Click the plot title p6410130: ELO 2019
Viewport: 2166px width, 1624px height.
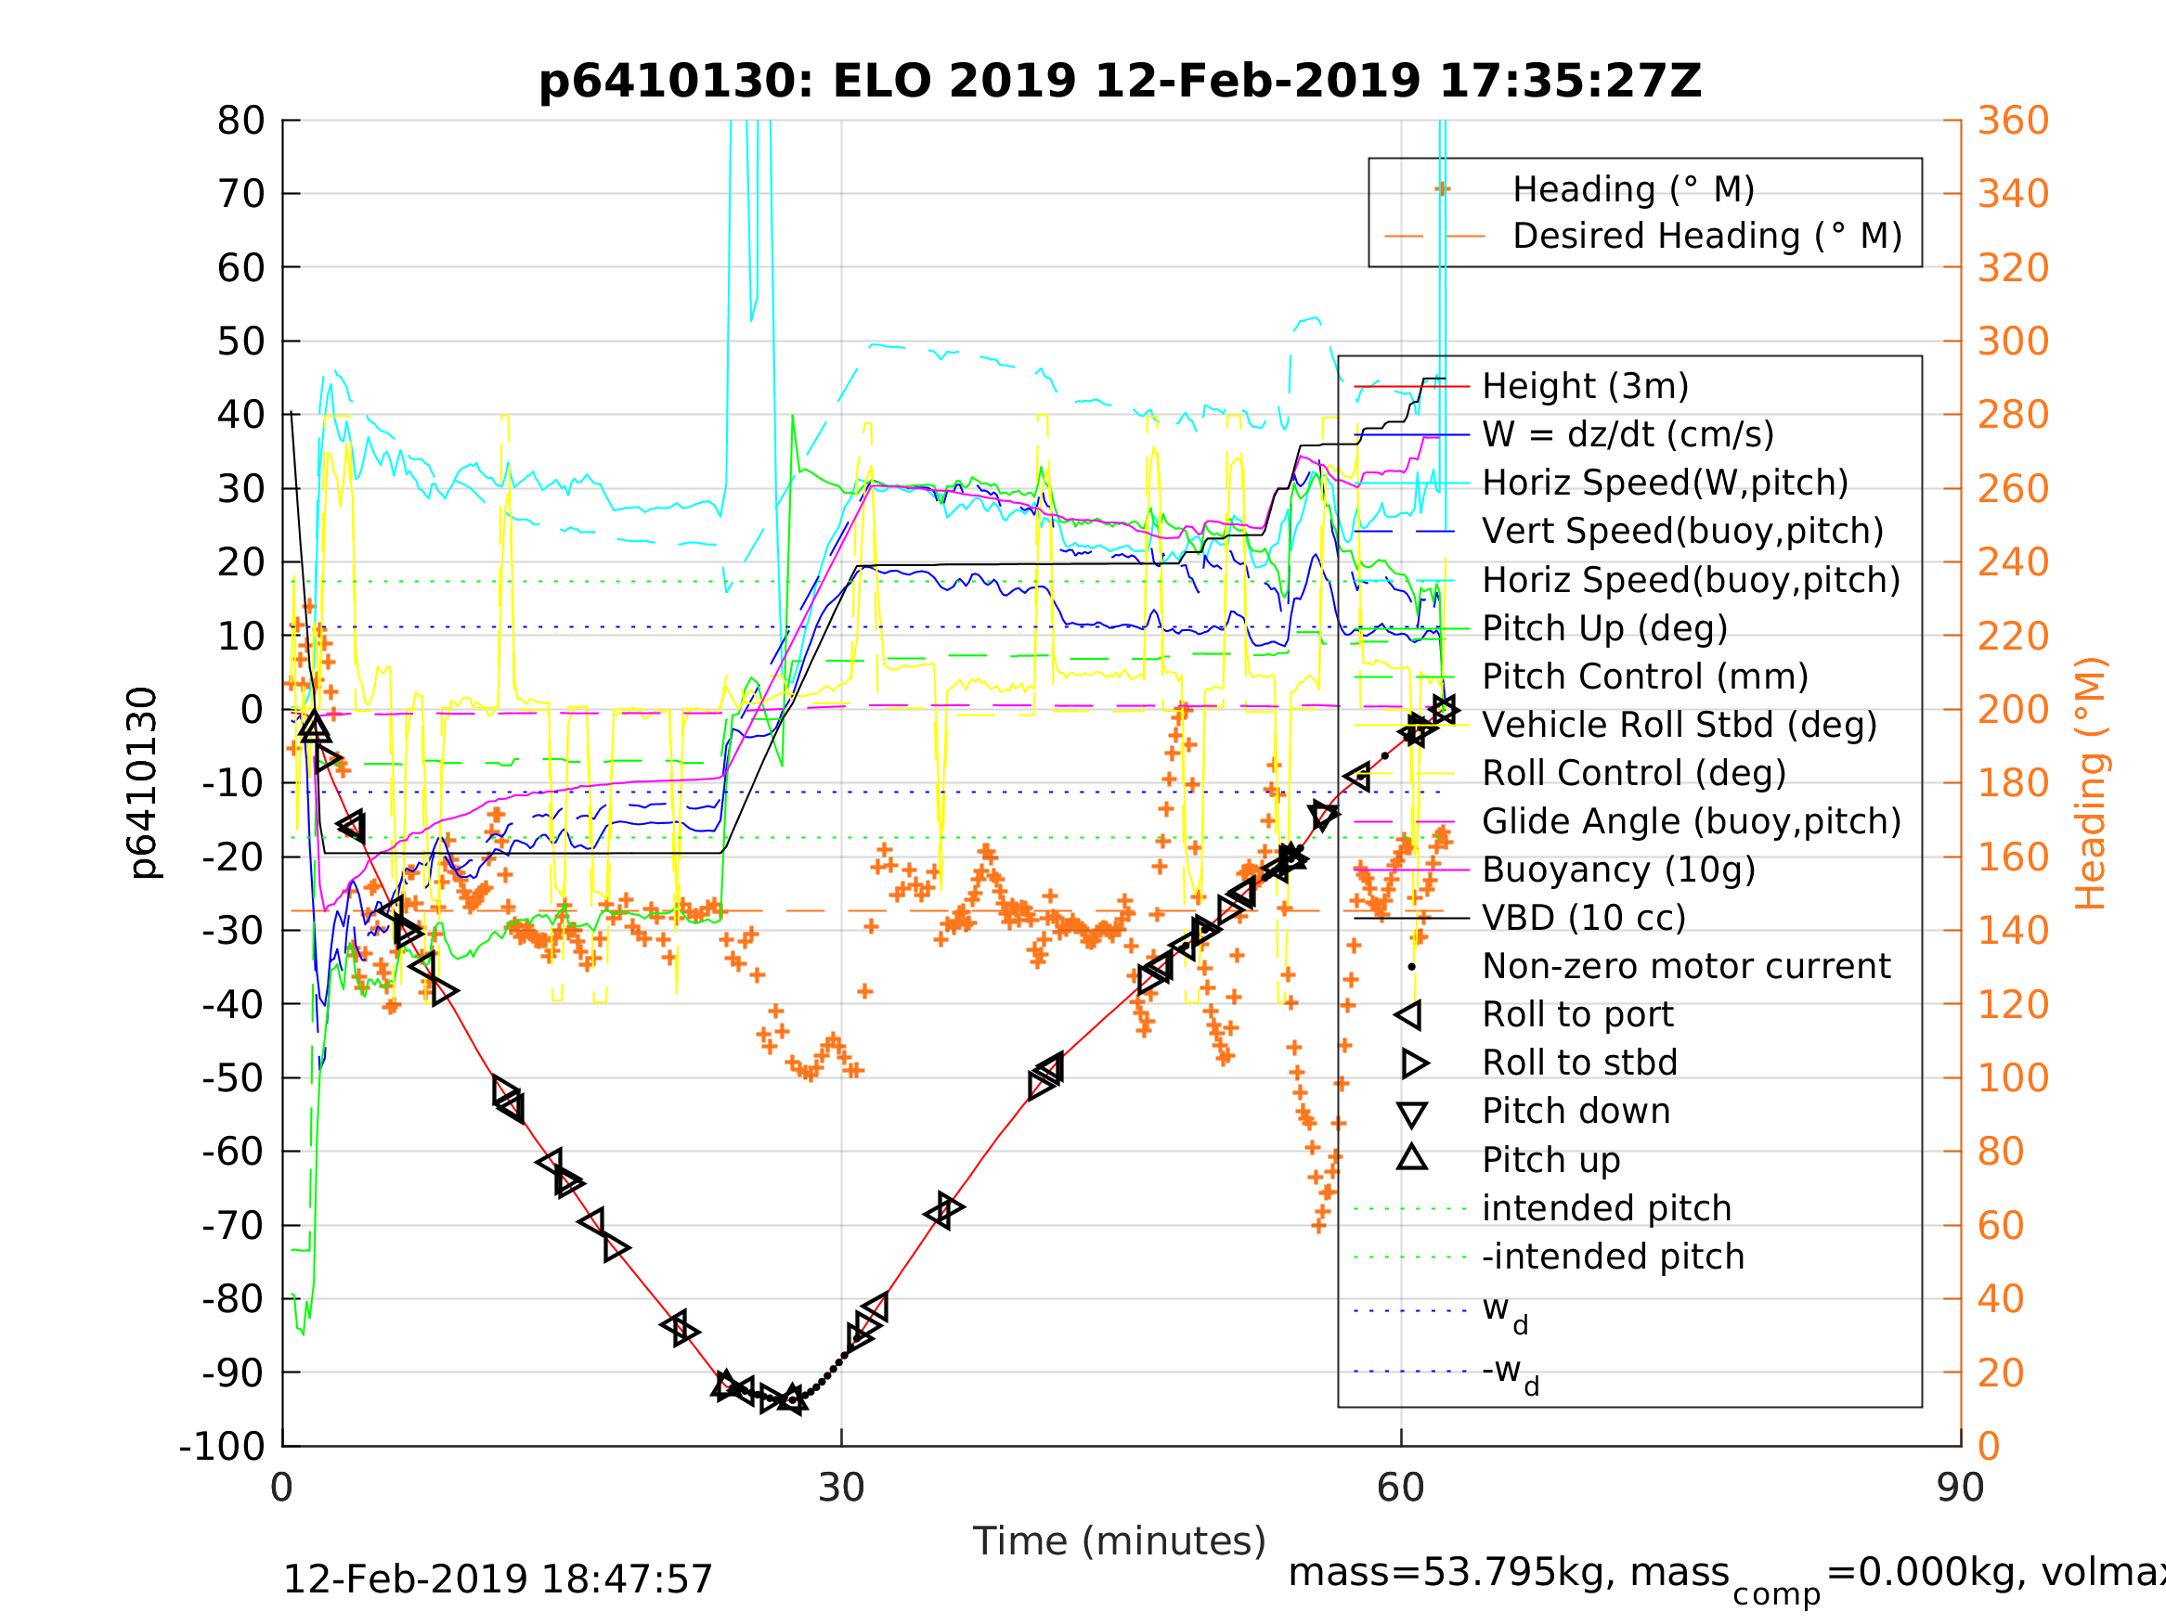(x=1120, y=82)
